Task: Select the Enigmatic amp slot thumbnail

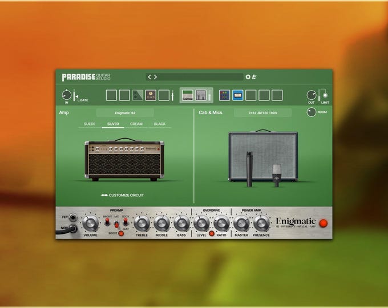Action: [x=188, y=95]
